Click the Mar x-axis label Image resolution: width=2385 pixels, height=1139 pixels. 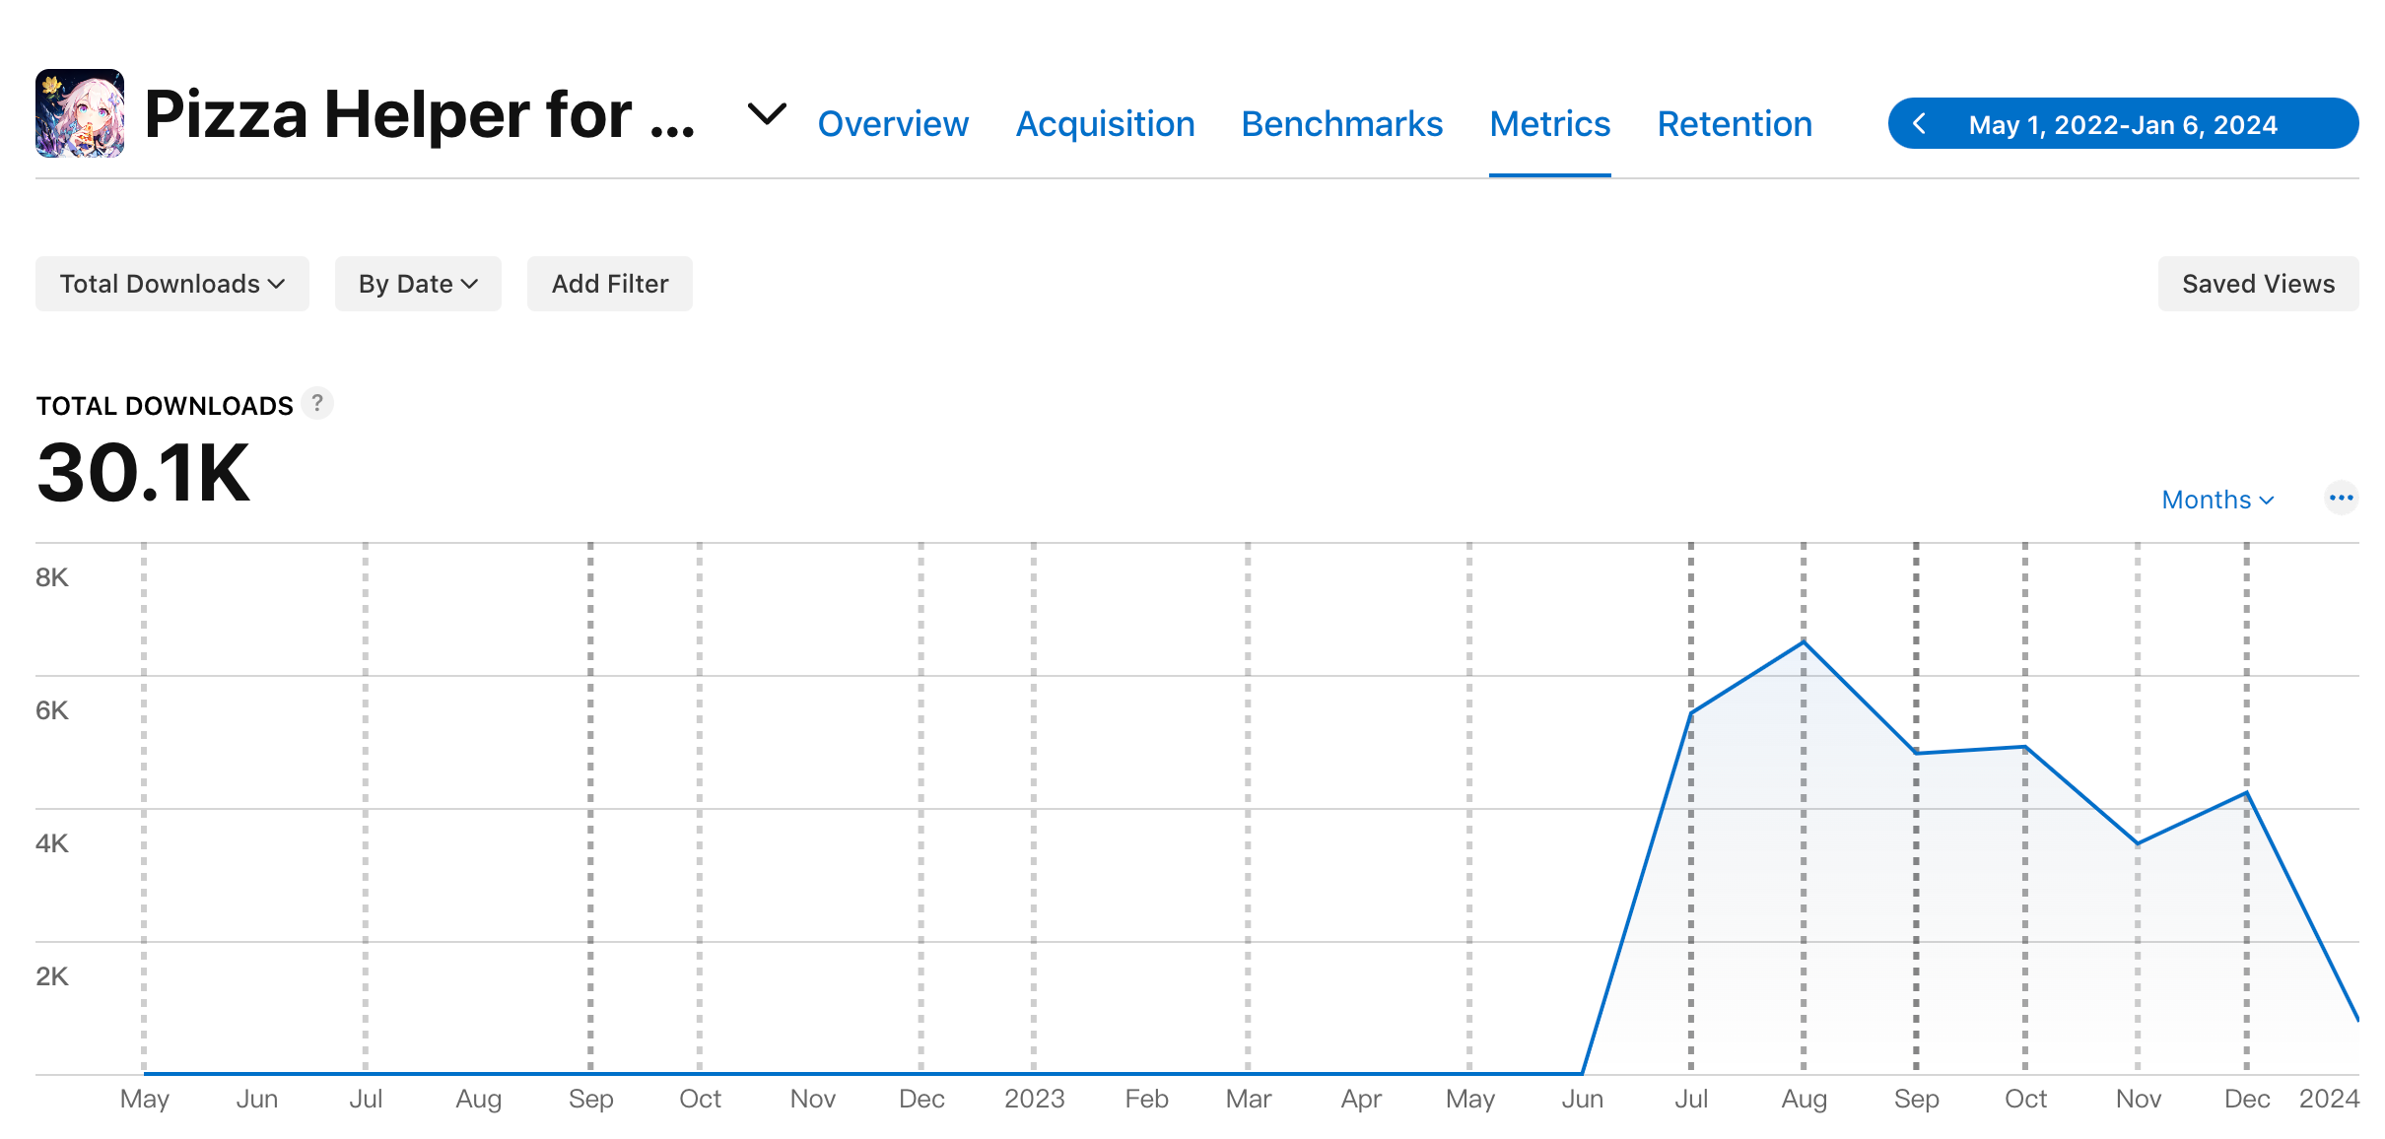1248,1099
